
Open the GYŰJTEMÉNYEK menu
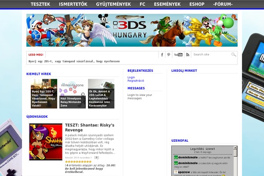point(114,4)
